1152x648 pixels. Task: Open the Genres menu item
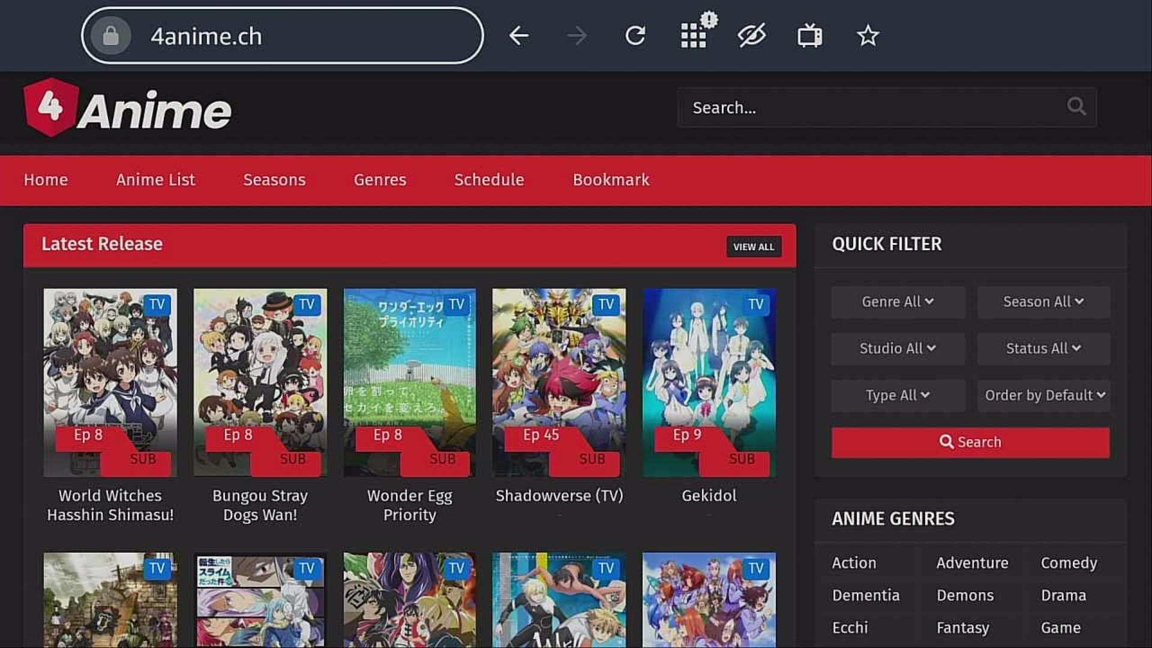tap(380, 179)
